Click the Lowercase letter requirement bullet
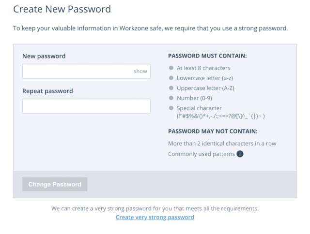310x234 pixels. [x=171, y=78]
